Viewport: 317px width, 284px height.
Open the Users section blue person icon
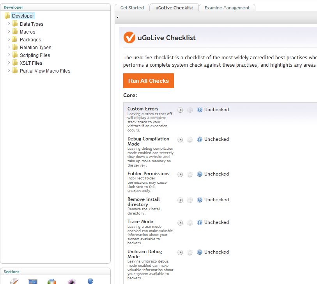tap(90, 281)
